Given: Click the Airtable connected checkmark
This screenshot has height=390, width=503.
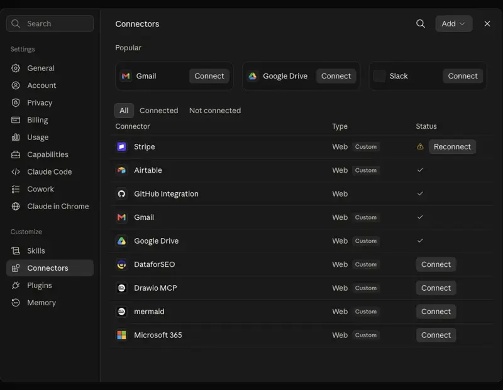Looking at the screenshot, I should [x=420, y=170].
